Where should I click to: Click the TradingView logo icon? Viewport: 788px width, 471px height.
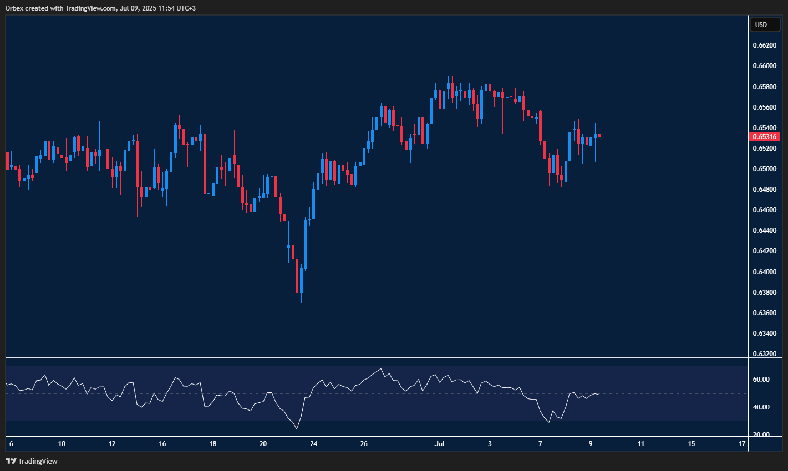tap(9, 460)
